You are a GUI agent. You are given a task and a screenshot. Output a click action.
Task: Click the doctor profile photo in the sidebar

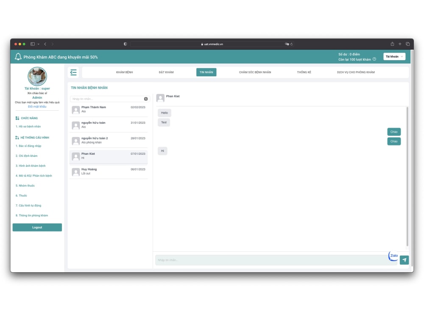coord(37,76)
